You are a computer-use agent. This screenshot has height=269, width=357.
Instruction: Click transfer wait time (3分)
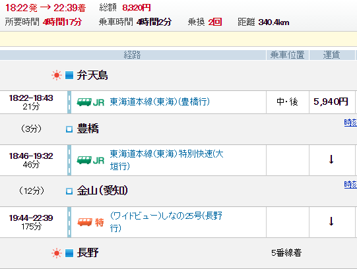31,129
